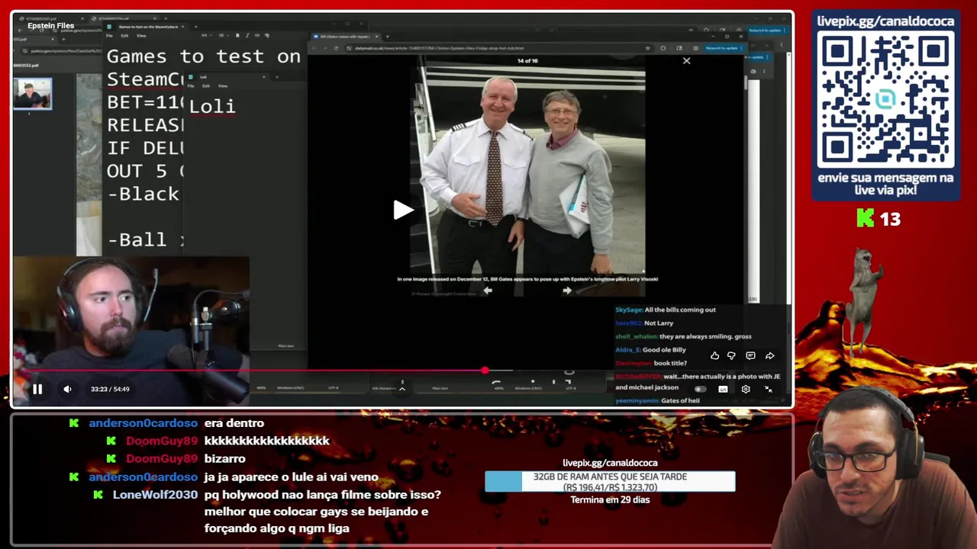The height and width of the screenshot is (549, 977).
Task: Bookmark the Daily Mail page with star icon
Action: point(647,48)
